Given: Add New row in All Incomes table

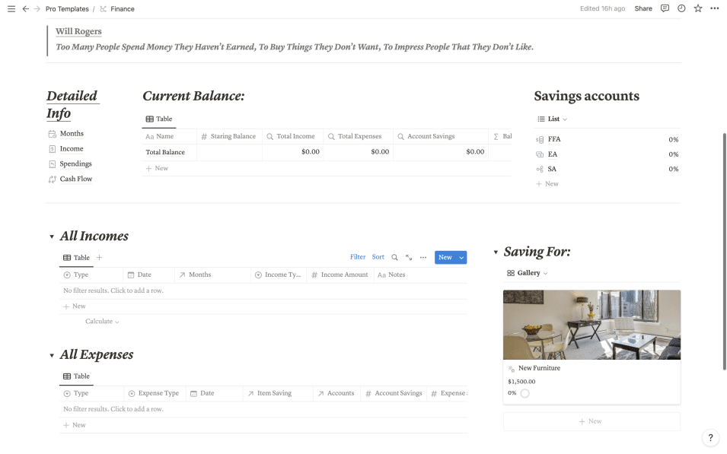Looking at the screenshot, I should click(x=263, y=306).
